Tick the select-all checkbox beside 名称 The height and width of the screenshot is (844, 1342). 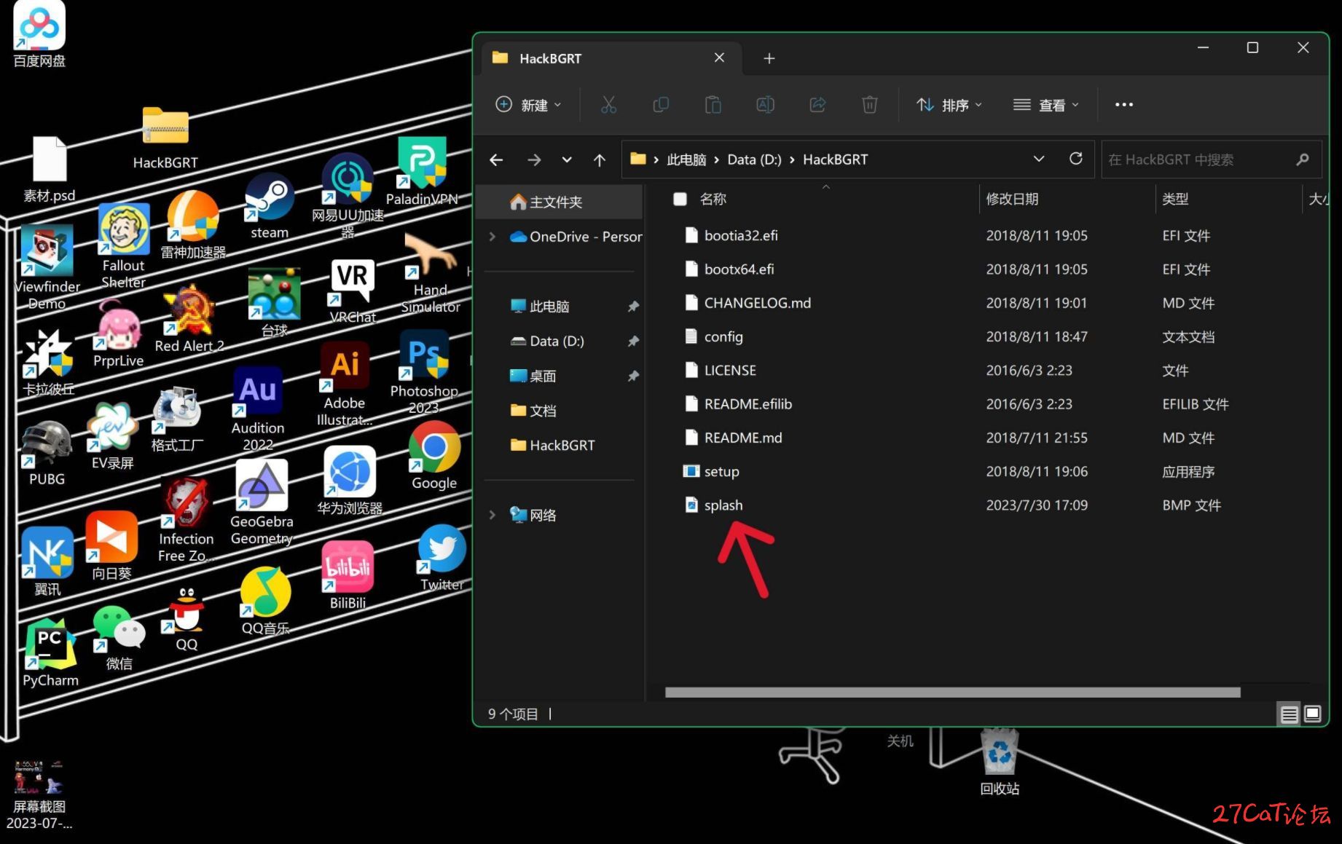680,199
